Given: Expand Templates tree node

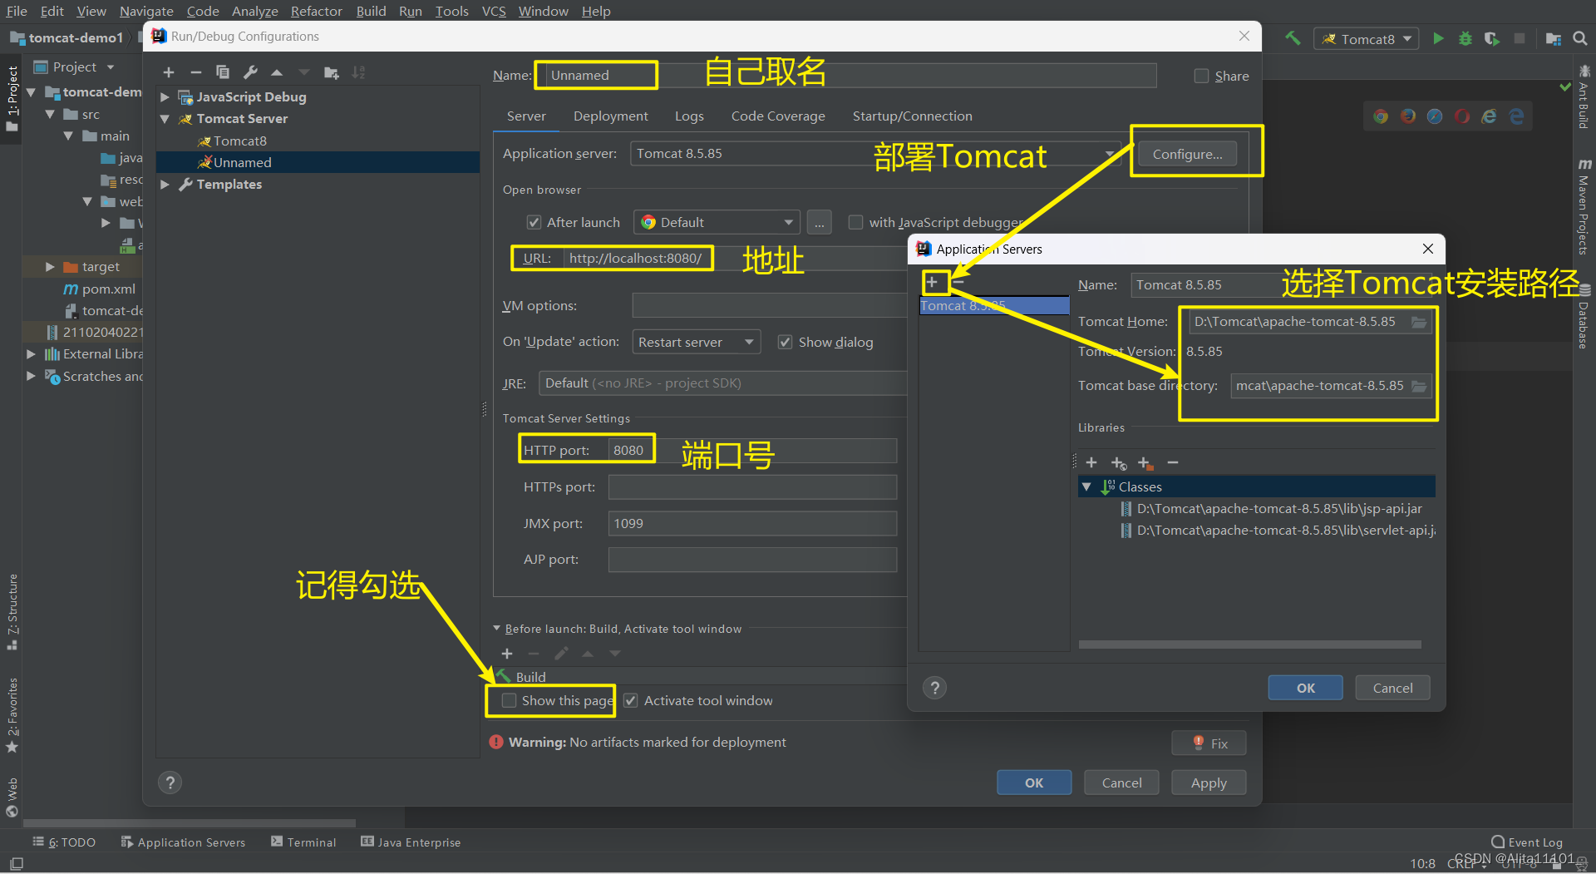Looking at the screenshot, I should point(165,185).
